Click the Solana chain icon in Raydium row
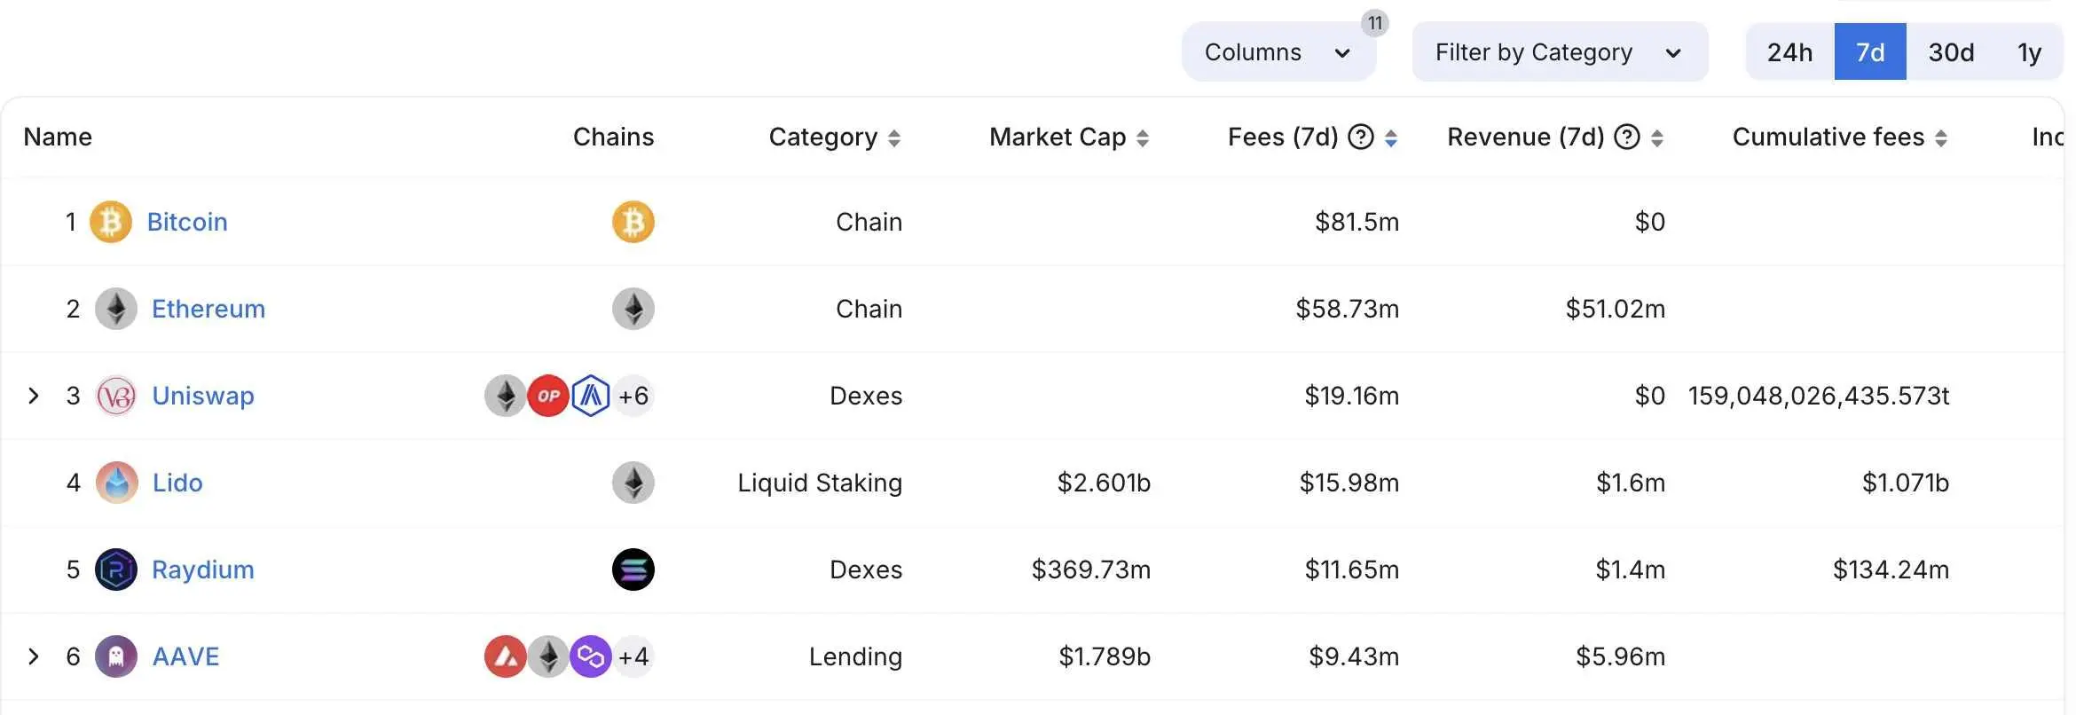 pos(633,570)
